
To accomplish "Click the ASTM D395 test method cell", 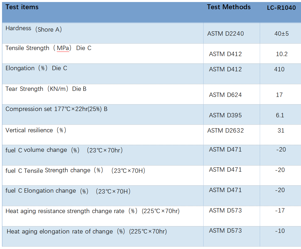I will tap(225, 115).
